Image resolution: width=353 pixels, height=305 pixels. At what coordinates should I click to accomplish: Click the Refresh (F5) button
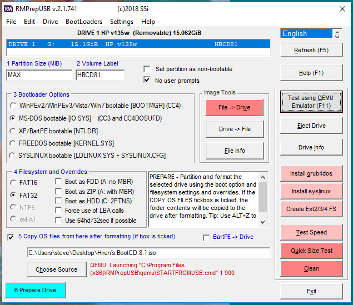(311, 50)
